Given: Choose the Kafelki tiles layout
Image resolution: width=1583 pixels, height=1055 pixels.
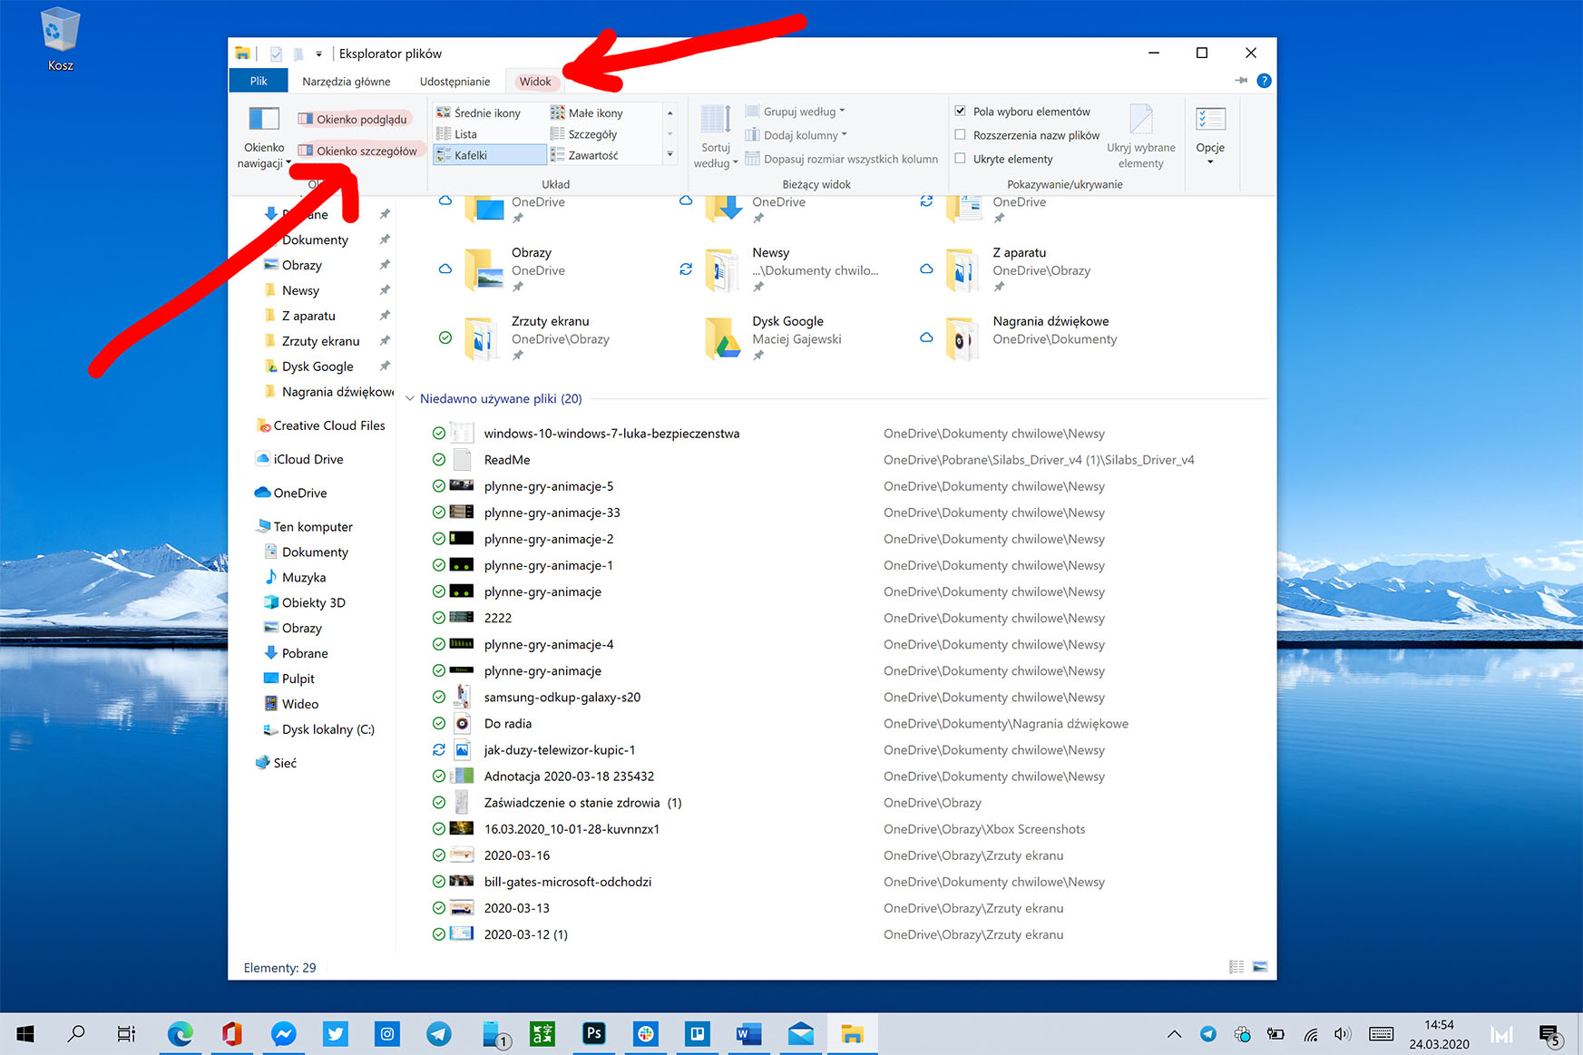Looking at the screenshot, I should coord(489,155).
